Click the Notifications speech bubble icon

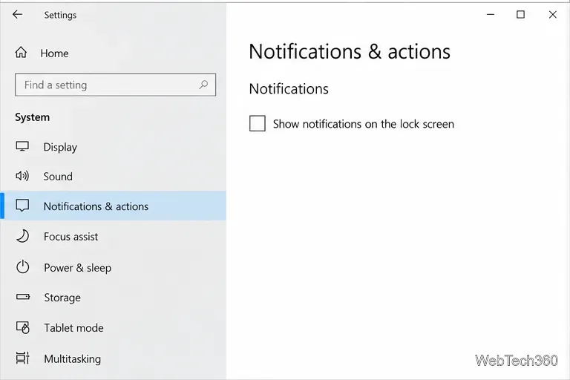[22, 206]
